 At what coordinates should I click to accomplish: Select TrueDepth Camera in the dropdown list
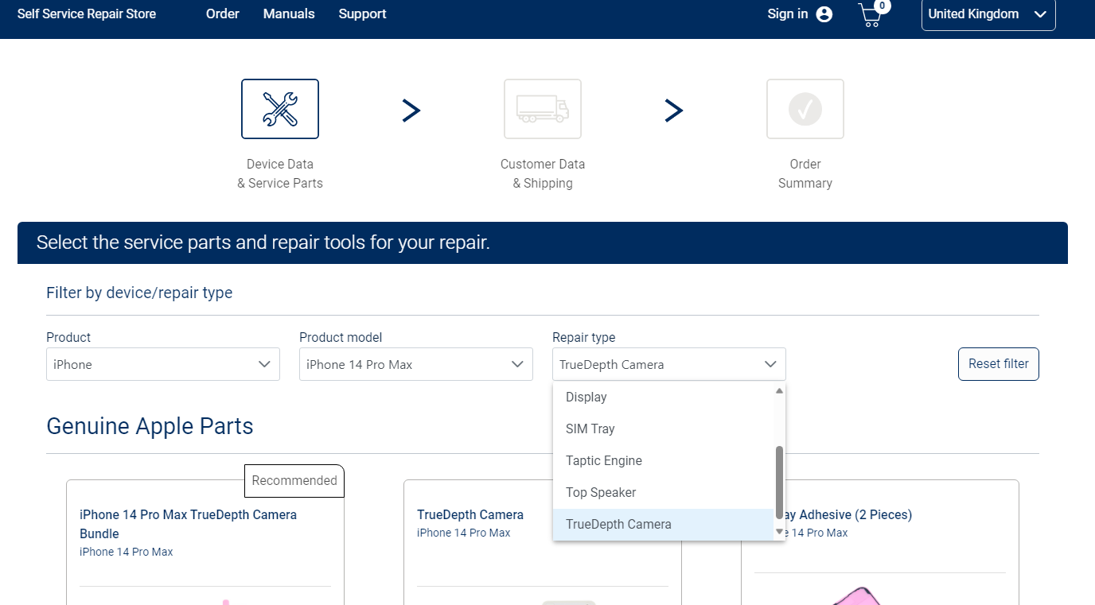point(663,525)
